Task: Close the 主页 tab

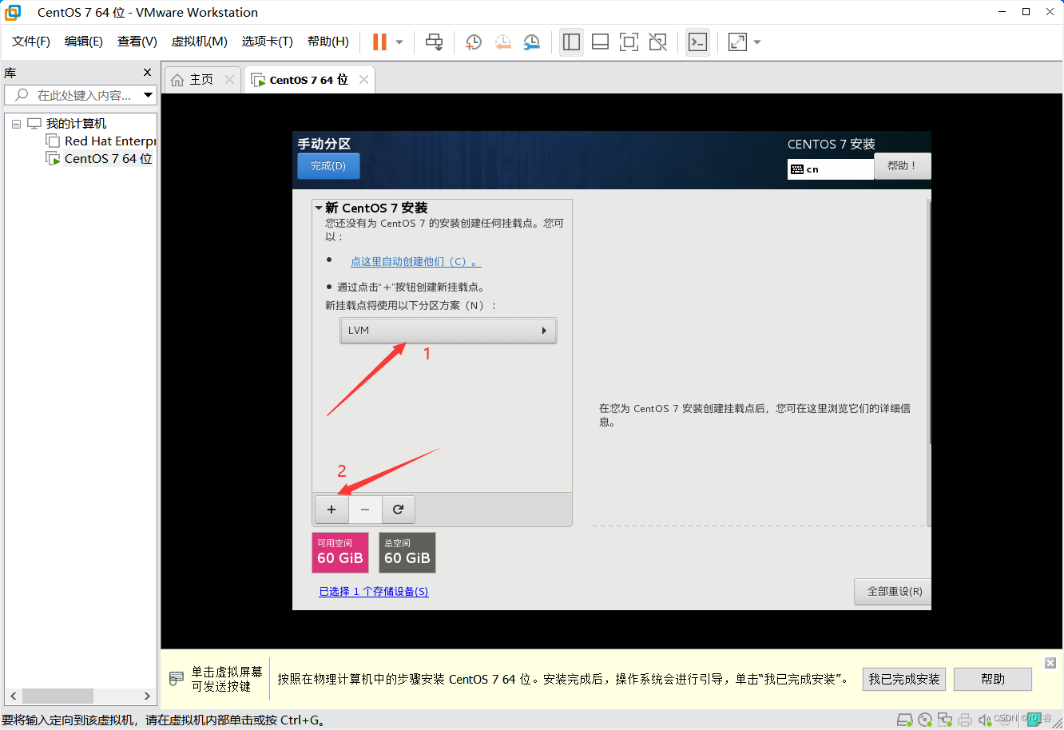Action: (229, 80)
